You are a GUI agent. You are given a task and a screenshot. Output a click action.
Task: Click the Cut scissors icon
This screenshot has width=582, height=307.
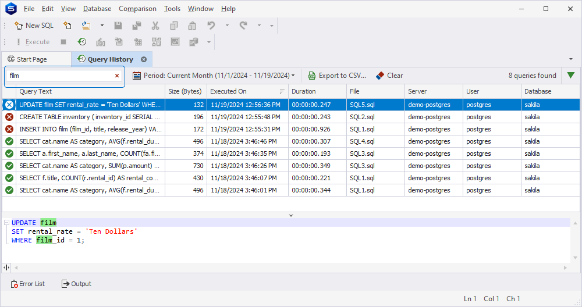(x=155, y=26)
